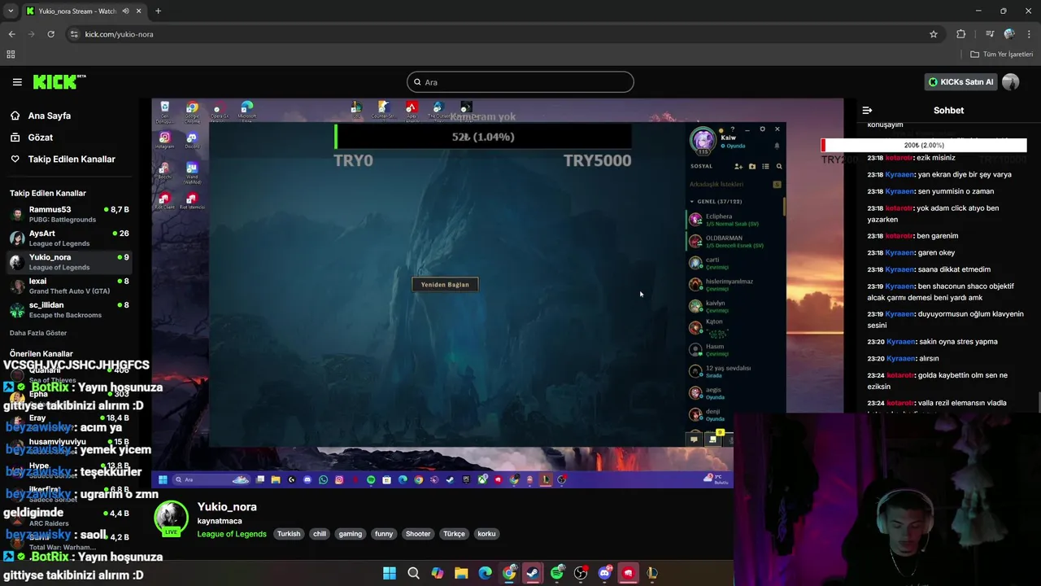Click the friends search icon in Sosyal panel

[x=779, y=166]
